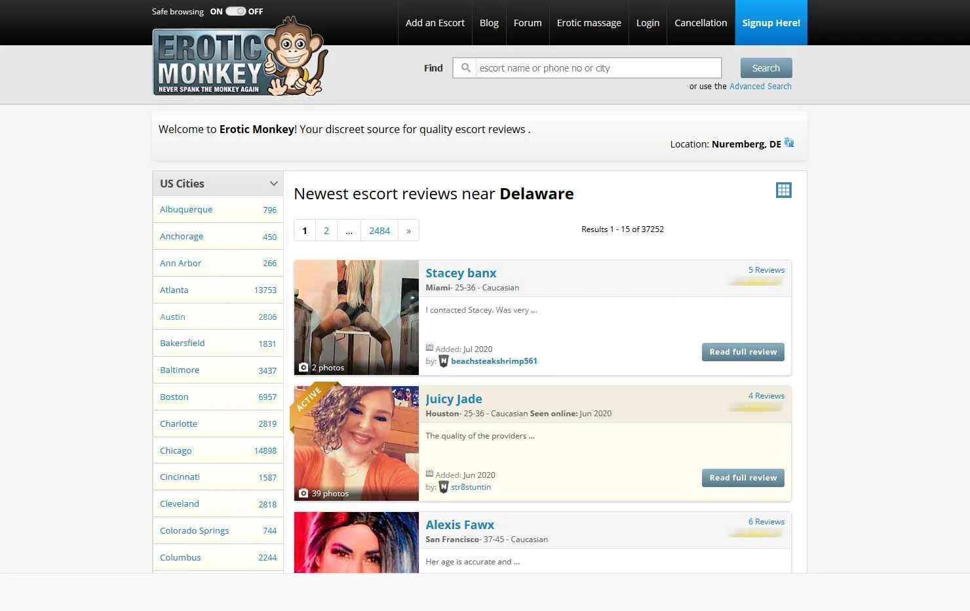The width and height of the screenshot is (970, 611).
Task: View 5 Reviews for Stacey banx
Action: click(x=766, y=270)
